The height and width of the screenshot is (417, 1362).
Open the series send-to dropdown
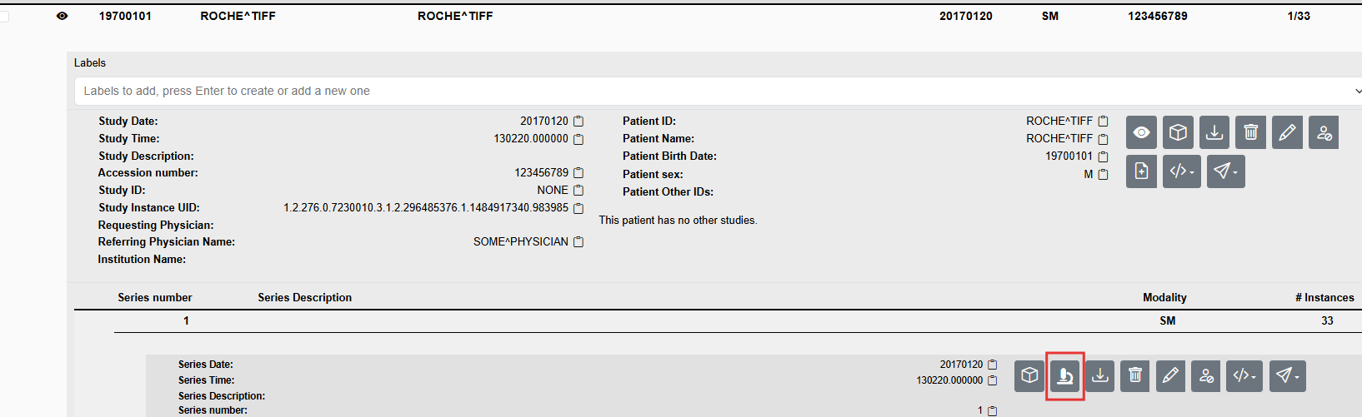(1288, 376)
